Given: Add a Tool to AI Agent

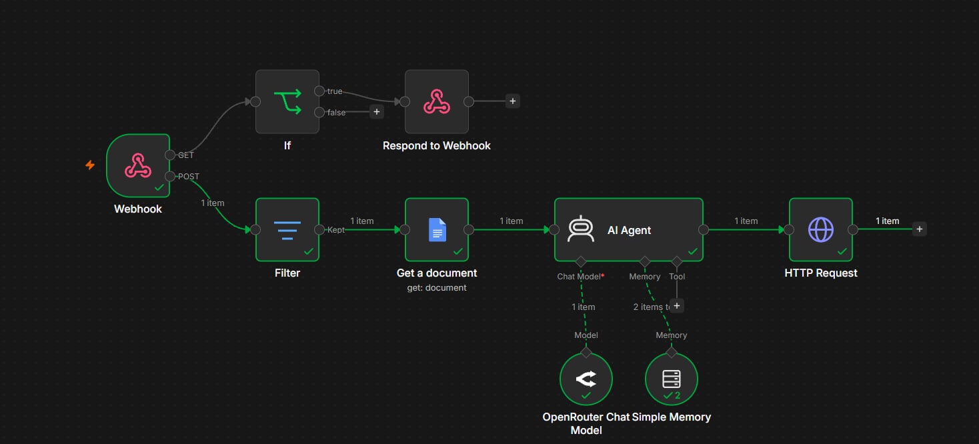Looking at the screenshot, I should coord(677,306).
